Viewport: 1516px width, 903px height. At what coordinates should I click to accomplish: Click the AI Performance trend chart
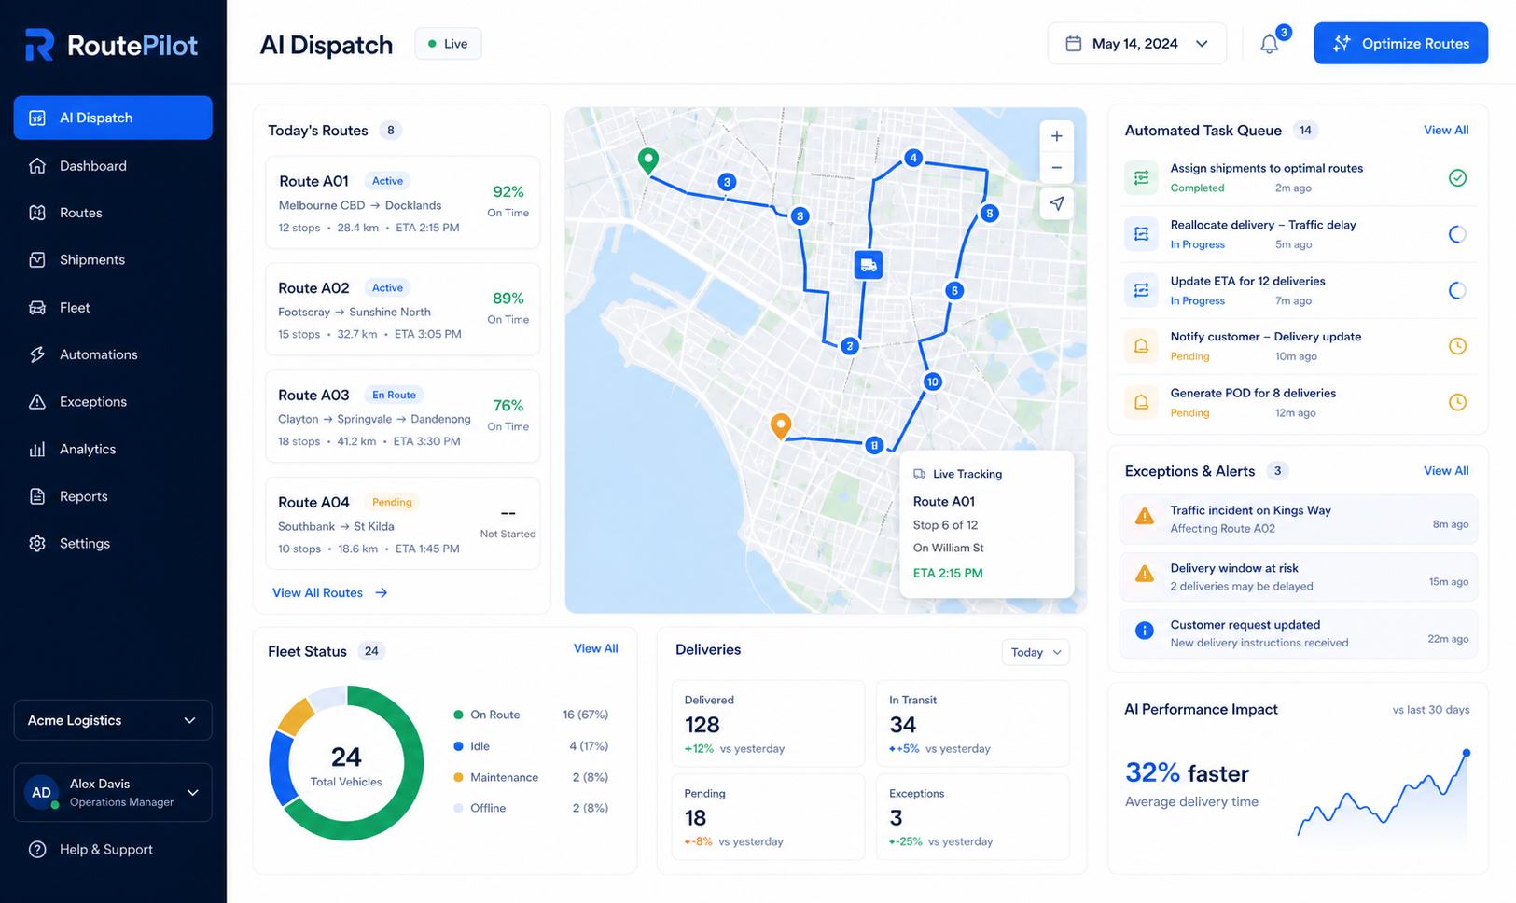1384,798
